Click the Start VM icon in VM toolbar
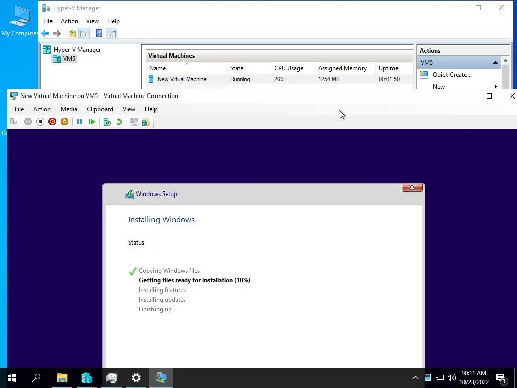The width and height of the screenshot is (517, 388). click(28, 122)
